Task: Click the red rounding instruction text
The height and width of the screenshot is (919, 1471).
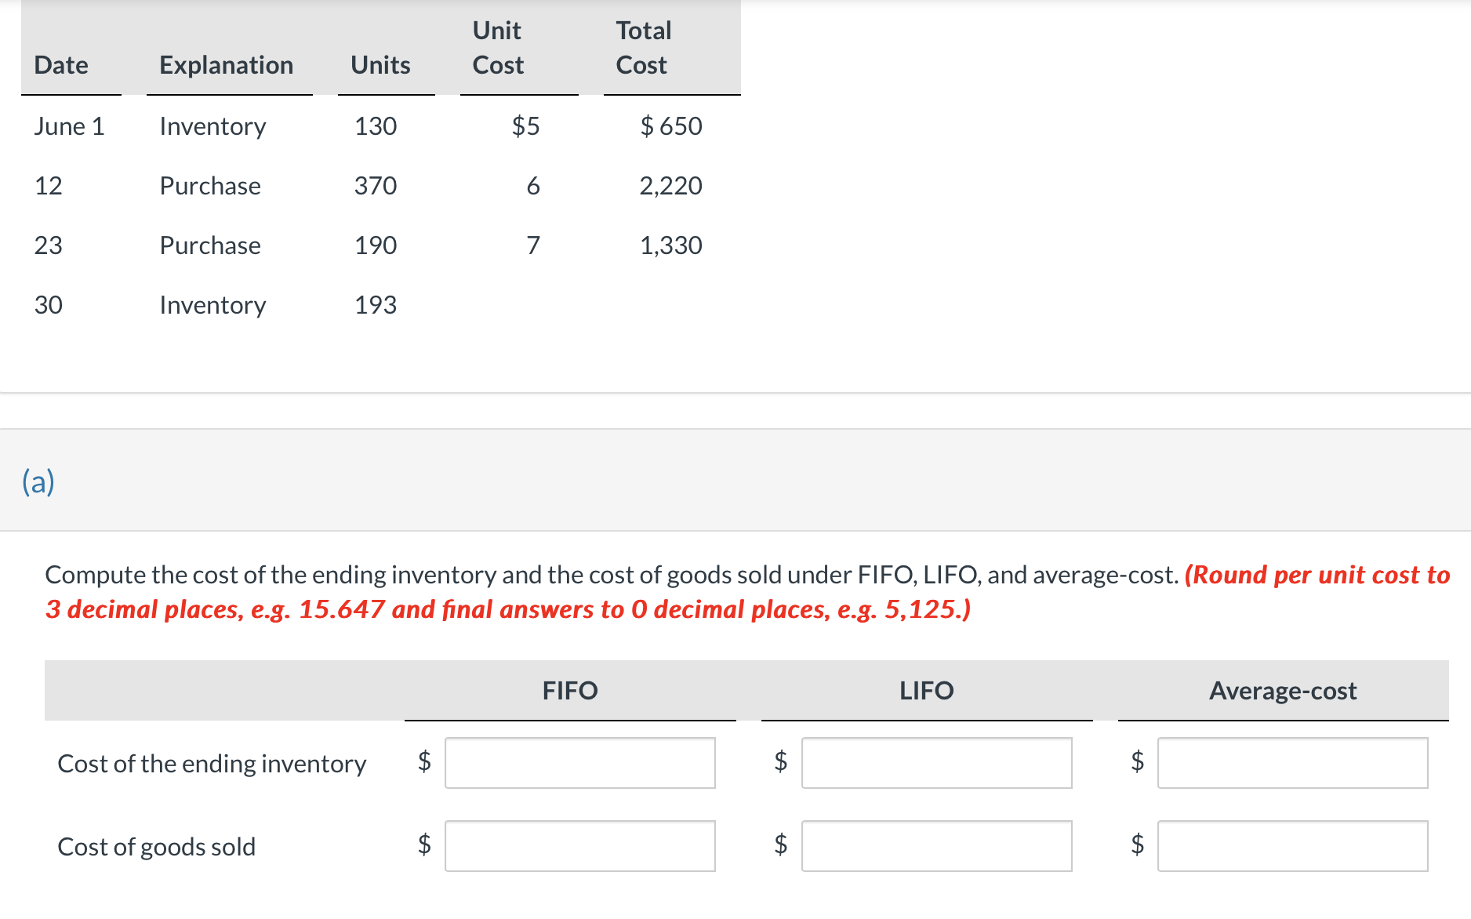Action: point(508,609)
